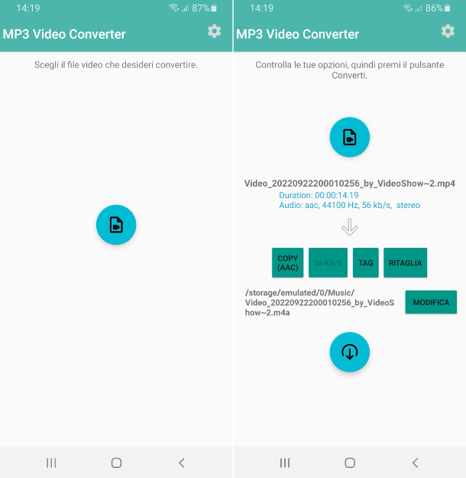
Task: Tap video file picker above the filename
Action: click(350, 137)
